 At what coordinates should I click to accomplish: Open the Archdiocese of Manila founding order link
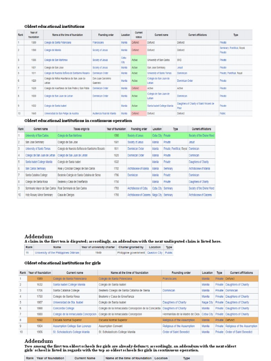point(138,169)
